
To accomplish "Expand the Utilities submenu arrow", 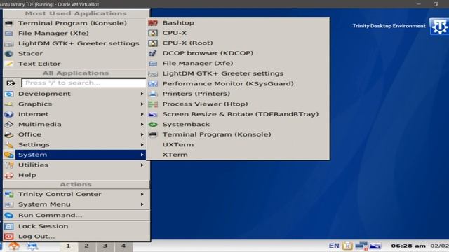I will coord(142,165).
